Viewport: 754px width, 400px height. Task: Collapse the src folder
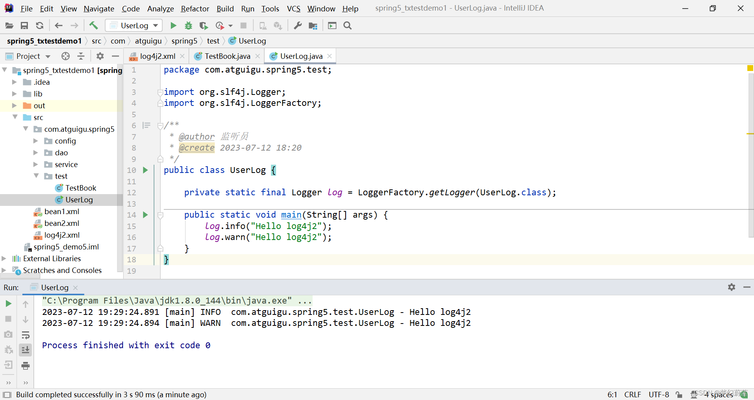point(15,117)
